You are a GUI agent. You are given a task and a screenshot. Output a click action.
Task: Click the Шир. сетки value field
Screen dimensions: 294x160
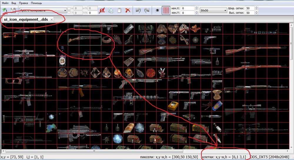tap(250, 8)
